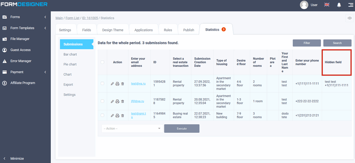355x163 pixels.
Task: Click the eye preview icon
Action: [349, 18]
